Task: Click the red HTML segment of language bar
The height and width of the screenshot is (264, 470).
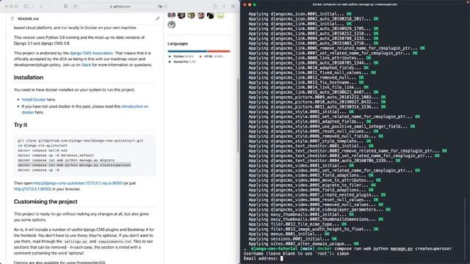Action: tap(219, 51)
